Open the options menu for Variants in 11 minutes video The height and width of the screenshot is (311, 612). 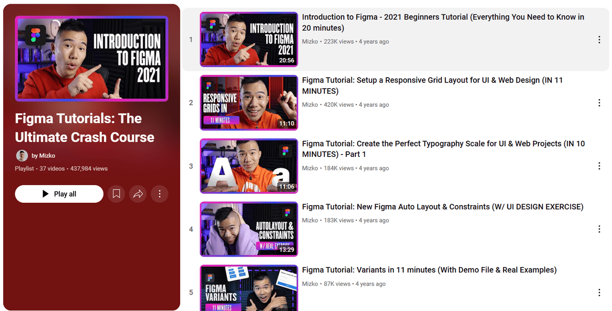click(599, 292)
